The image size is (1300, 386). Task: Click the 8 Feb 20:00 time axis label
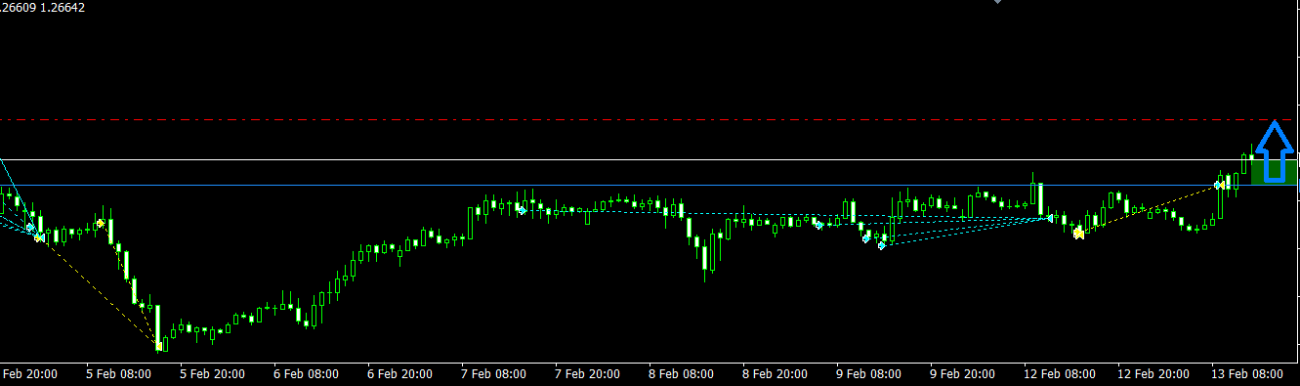775,373
